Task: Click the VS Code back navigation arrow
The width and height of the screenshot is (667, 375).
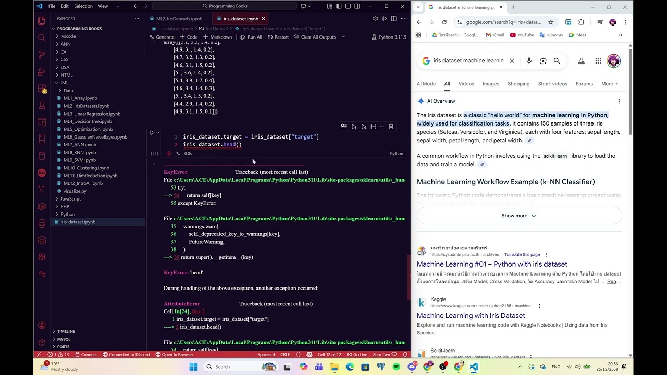Action: tap(135, 6)
